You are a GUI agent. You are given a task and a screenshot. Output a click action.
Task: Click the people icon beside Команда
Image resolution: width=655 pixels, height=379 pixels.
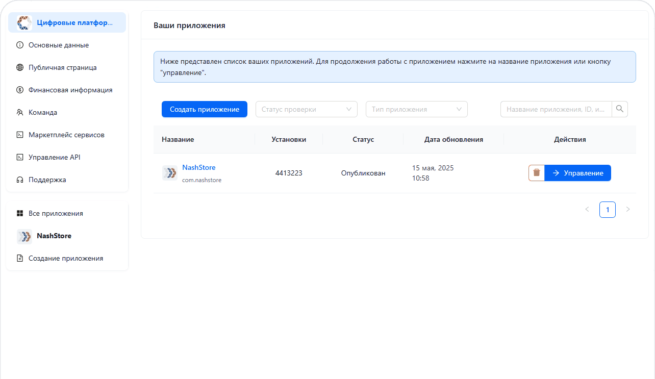(x=20, y=112)
